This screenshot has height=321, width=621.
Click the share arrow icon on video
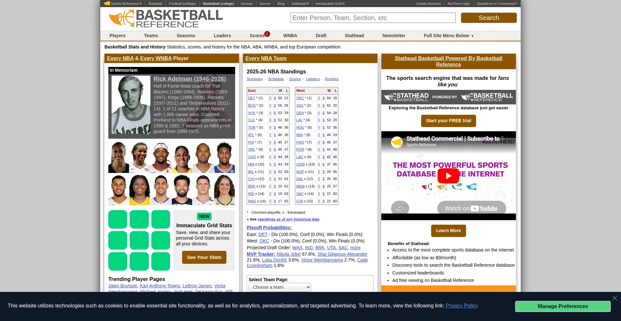click(400, 209)
